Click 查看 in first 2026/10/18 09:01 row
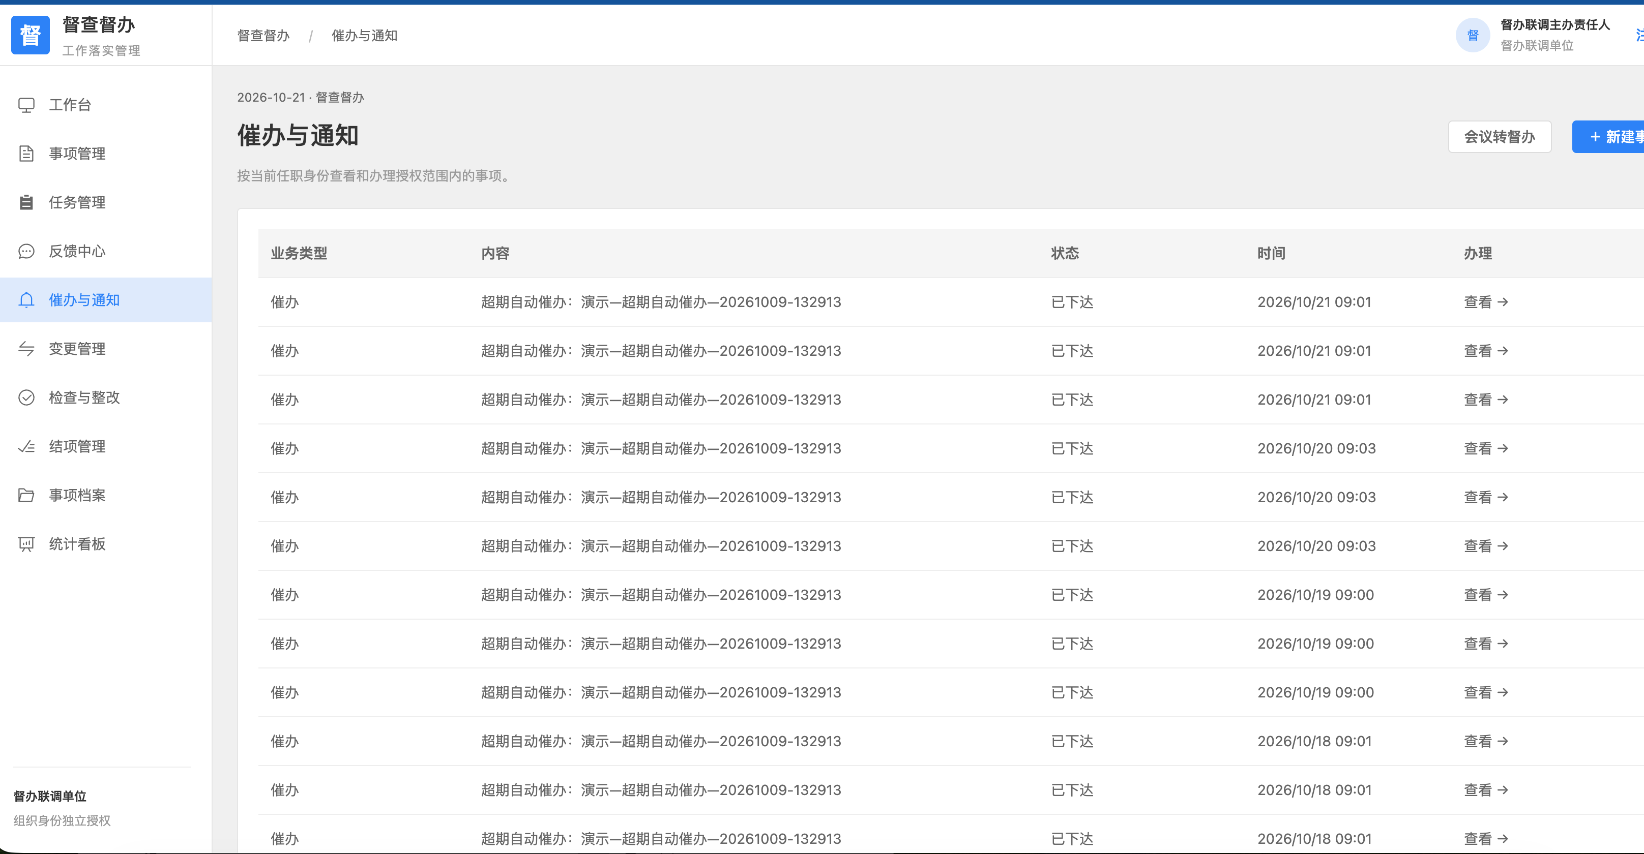1644x854 pixels. click(1485, 741)
